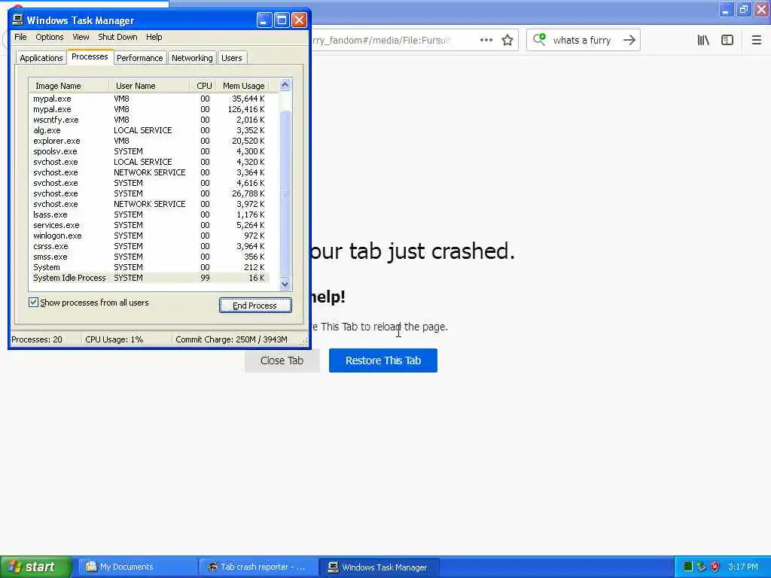Click the Processes: 20 status entry
771x578 pixels.
click(37, 339)
